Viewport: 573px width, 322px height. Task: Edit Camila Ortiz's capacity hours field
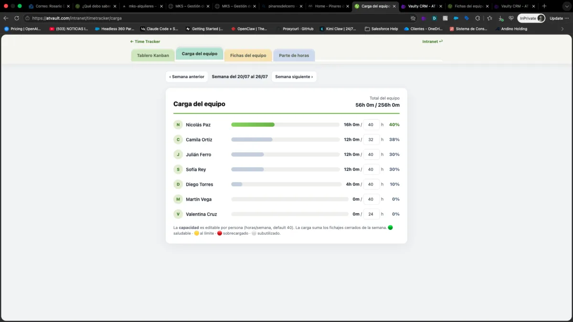[x=371, y=140]
